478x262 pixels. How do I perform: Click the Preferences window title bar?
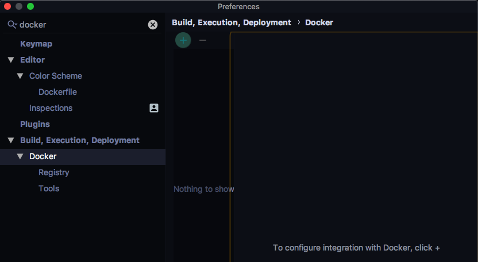(x=238, y=6)
